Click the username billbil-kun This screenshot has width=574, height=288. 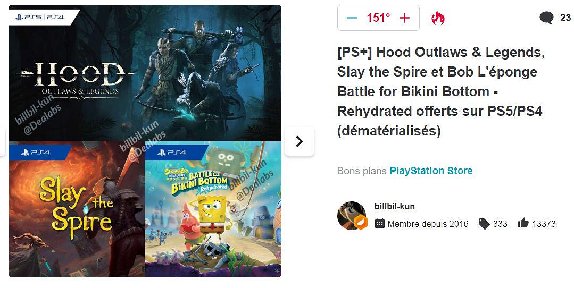(x=395, y=206)
